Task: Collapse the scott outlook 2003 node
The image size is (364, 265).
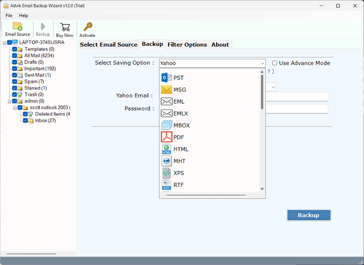Action: click(x=15, y=108)
